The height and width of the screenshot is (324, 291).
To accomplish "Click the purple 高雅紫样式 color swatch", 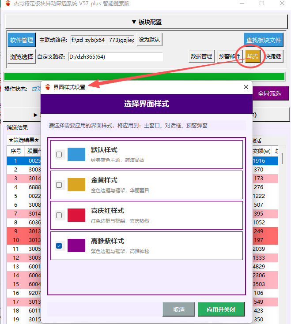I will tap(76, 246).
